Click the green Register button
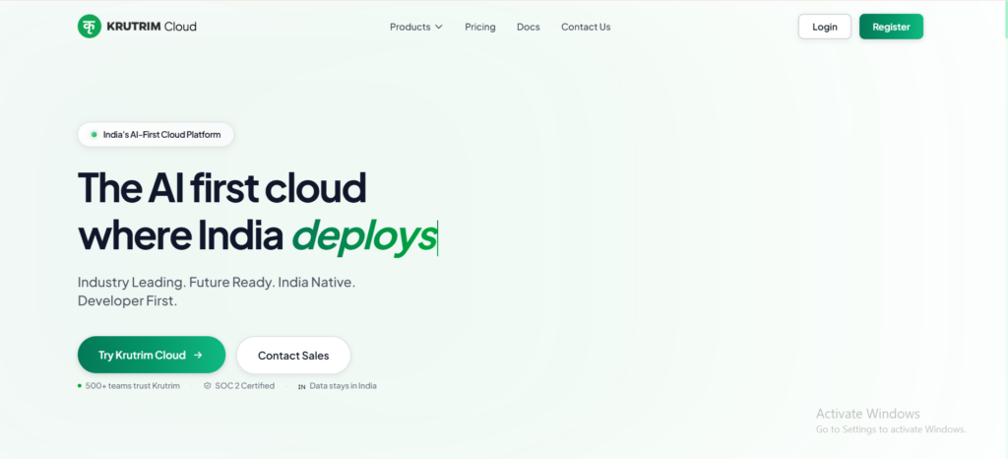This screenshot has width=1008, height=459. click(x=891, y=27)
